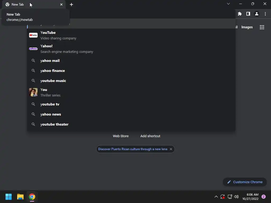Open the Web Store shortcut

pos(121,136)
